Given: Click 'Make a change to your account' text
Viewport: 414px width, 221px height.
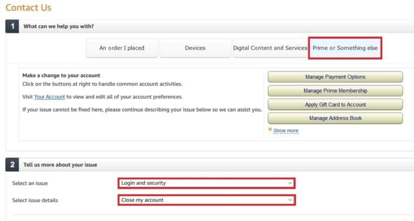Looking at the screenshot, I should (61, 76).
